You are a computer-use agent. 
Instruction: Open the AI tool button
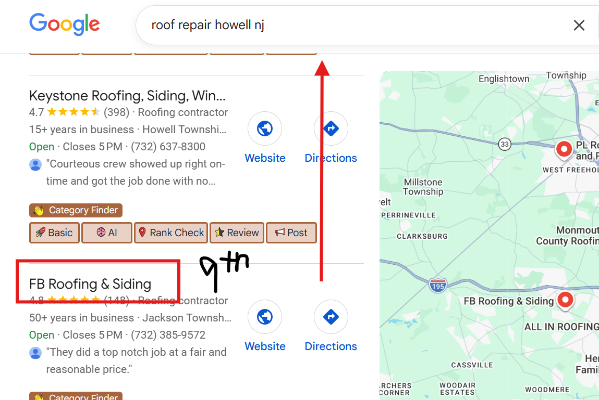(107, 233)
